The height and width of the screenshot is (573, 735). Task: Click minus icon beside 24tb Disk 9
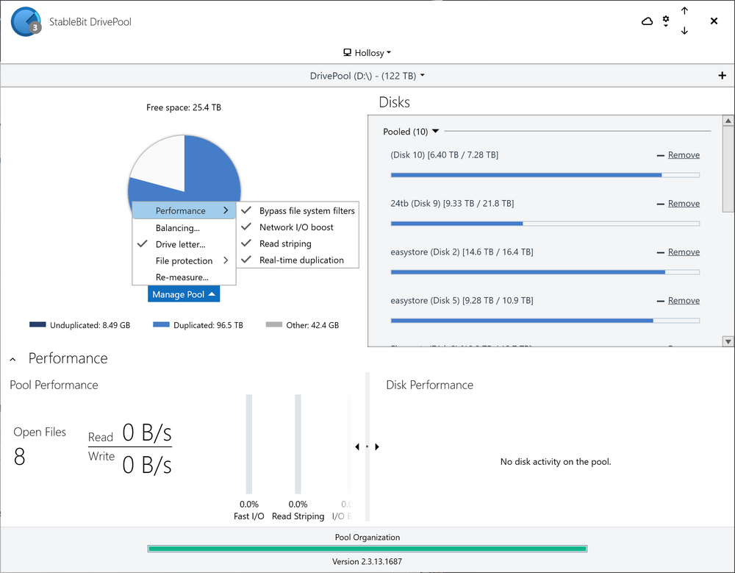pos(660,204)
